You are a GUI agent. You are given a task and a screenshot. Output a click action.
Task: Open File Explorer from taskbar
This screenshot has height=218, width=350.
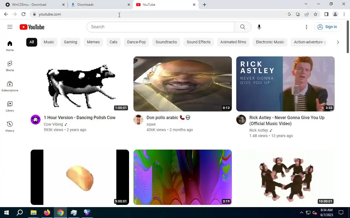(x=33, y=213)
